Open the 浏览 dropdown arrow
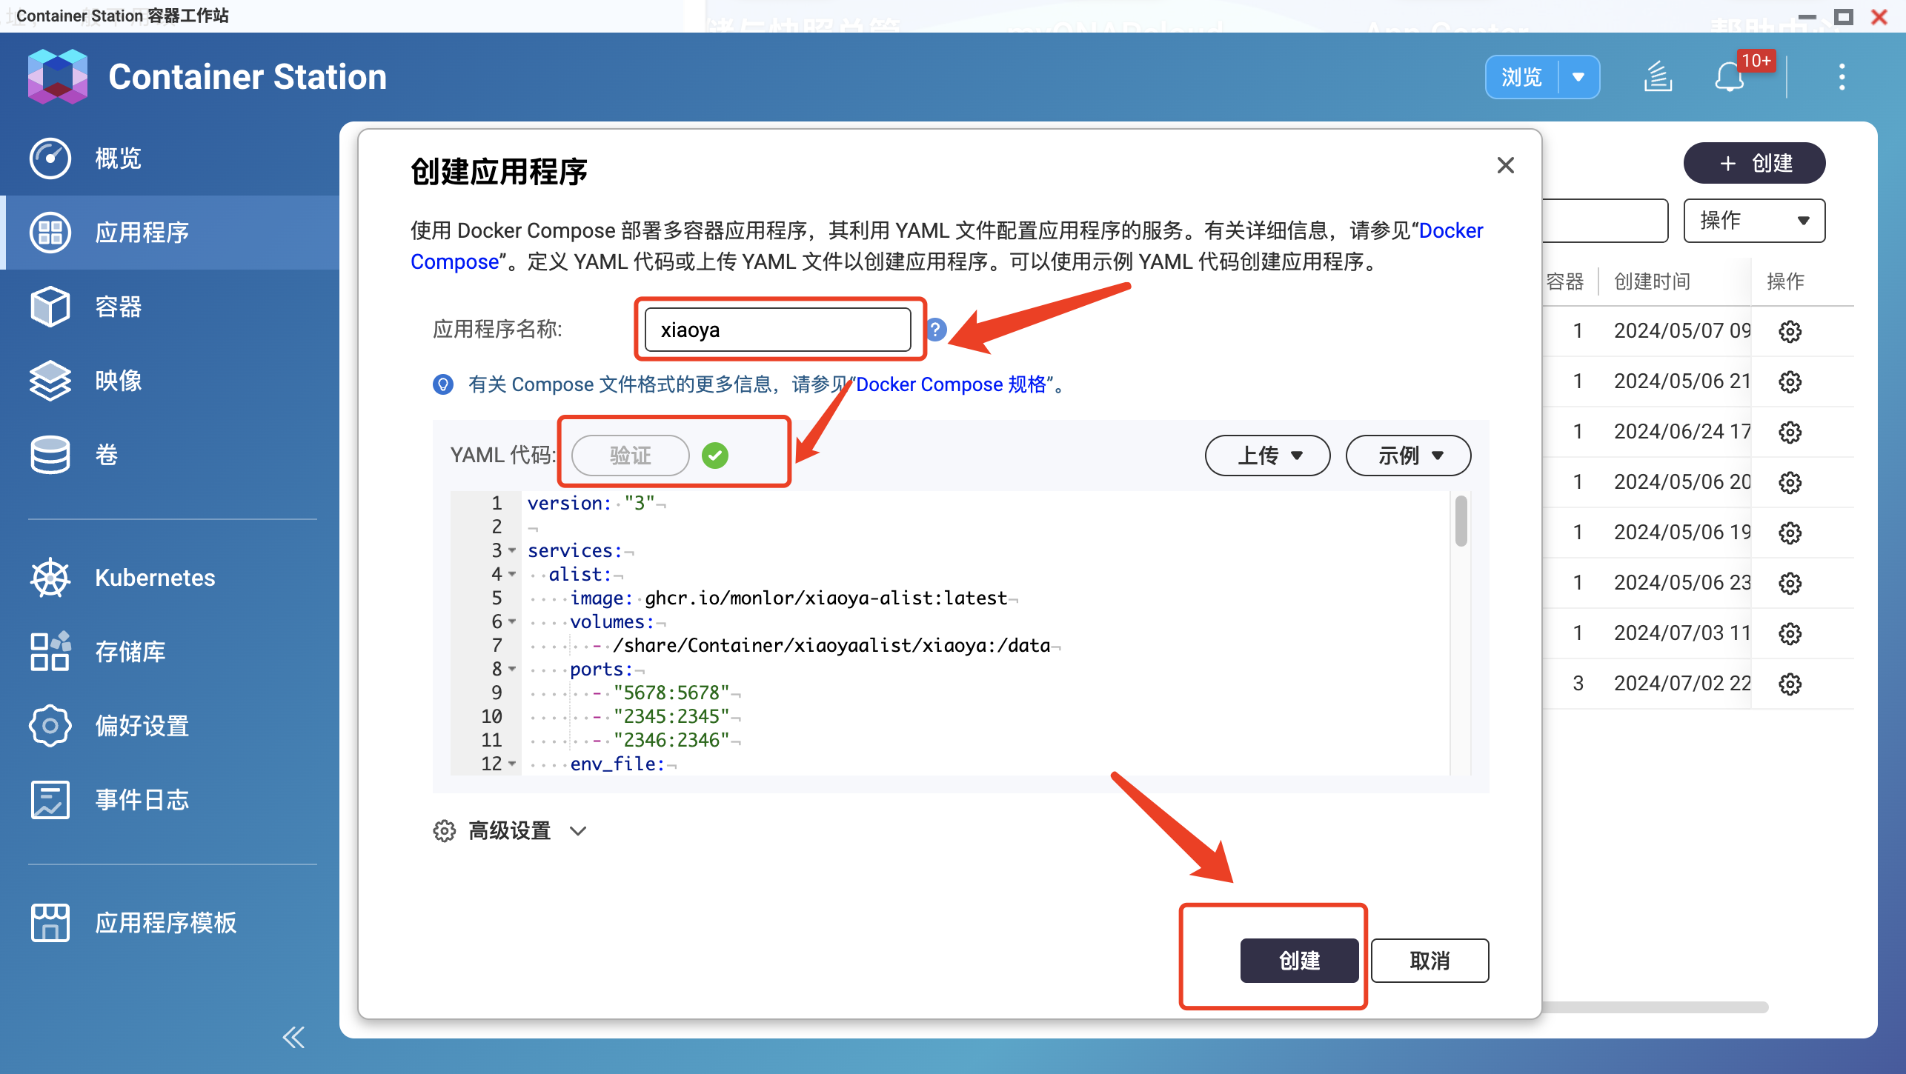 point(1579,77)
